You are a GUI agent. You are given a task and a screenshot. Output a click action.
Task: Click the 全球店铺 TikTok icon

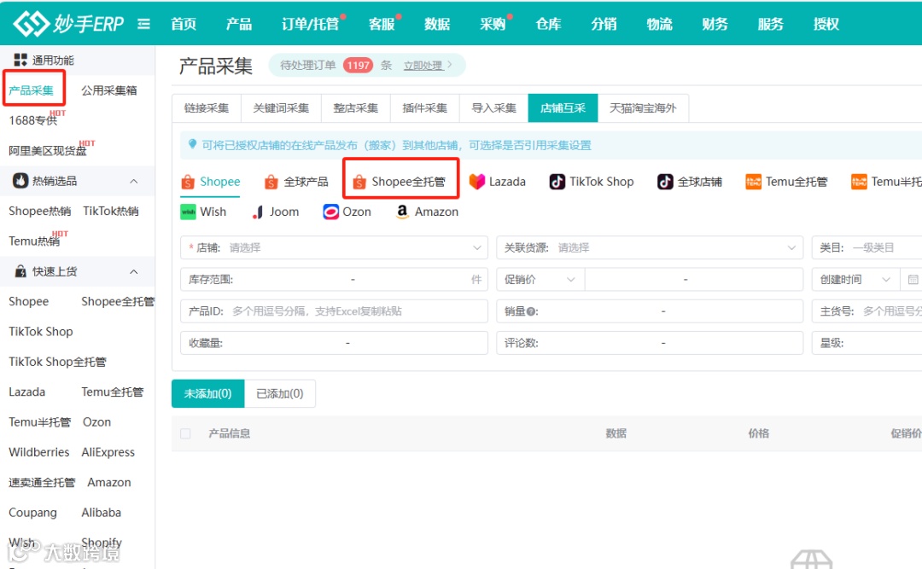click(x=665, y=182)
